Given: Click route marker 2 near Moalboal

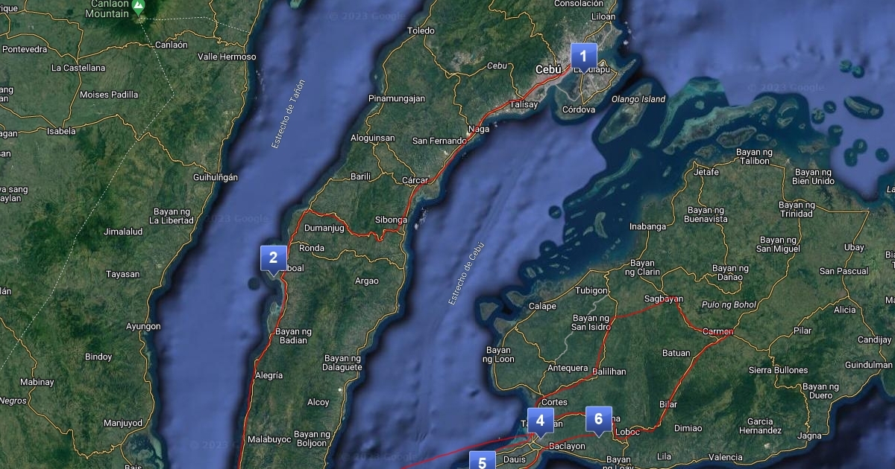Looking at the screenshot, I should 274,257.
